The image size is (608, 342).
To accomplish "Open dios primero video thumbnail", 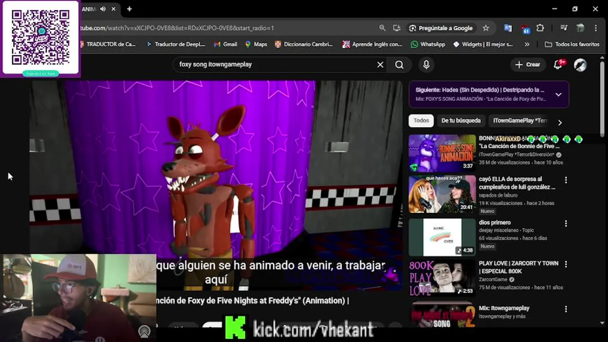I will (442, 237).
